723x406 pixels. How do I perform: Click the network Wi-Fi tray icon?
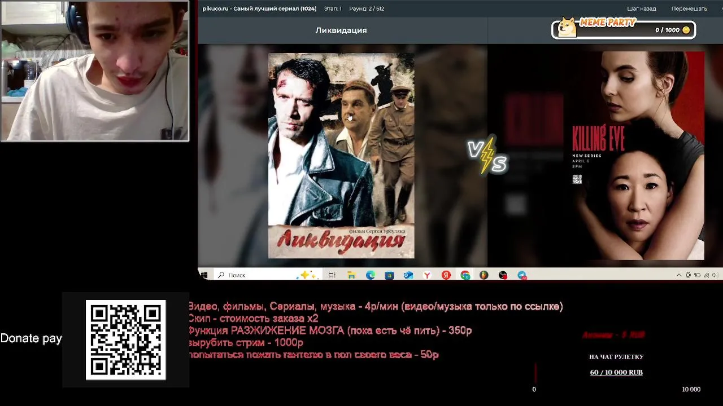click(707, 275)
